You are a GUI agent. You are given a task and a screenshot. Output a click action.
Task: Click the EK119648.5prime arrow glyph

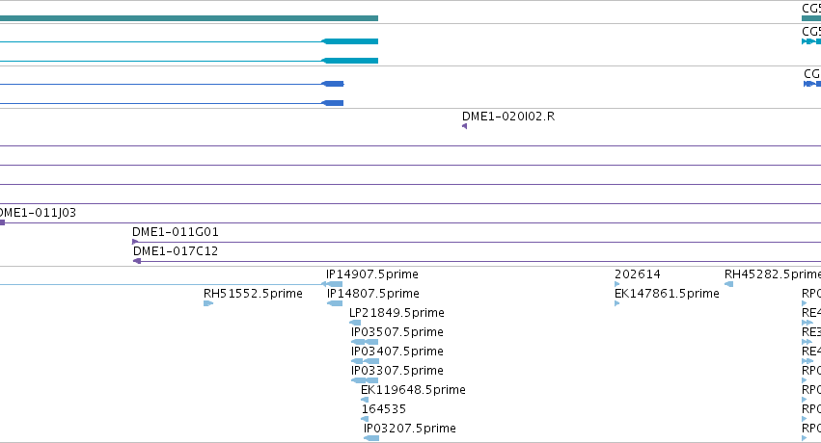[365, 400]
